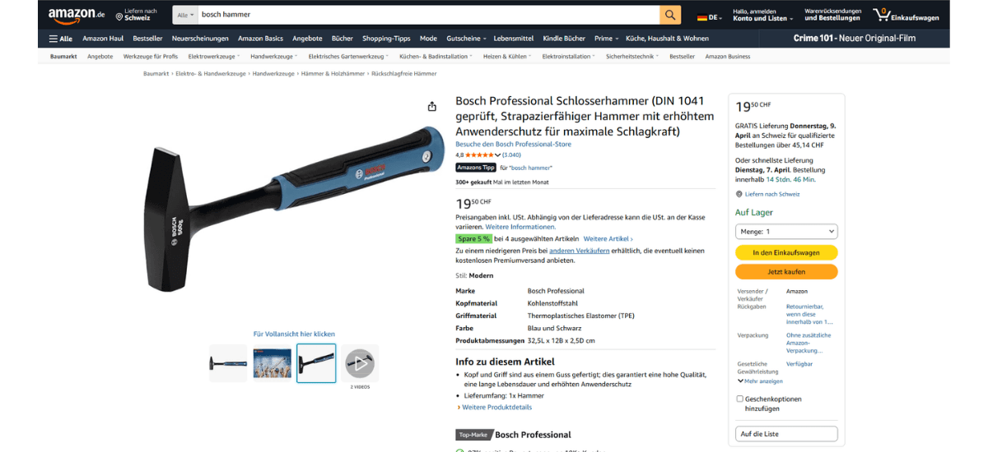Expand Mehr anzeigen in seller details

760,381
